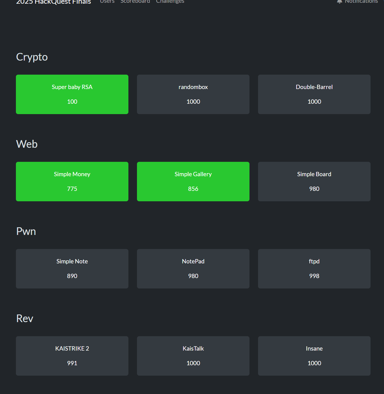Screen dimensions: 384x394
Task: Open the randombox challenge card
Action: coord(193,94)
